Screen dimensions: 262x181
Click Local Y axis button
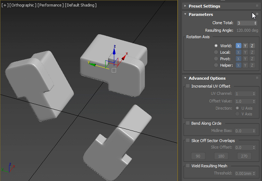245,52
